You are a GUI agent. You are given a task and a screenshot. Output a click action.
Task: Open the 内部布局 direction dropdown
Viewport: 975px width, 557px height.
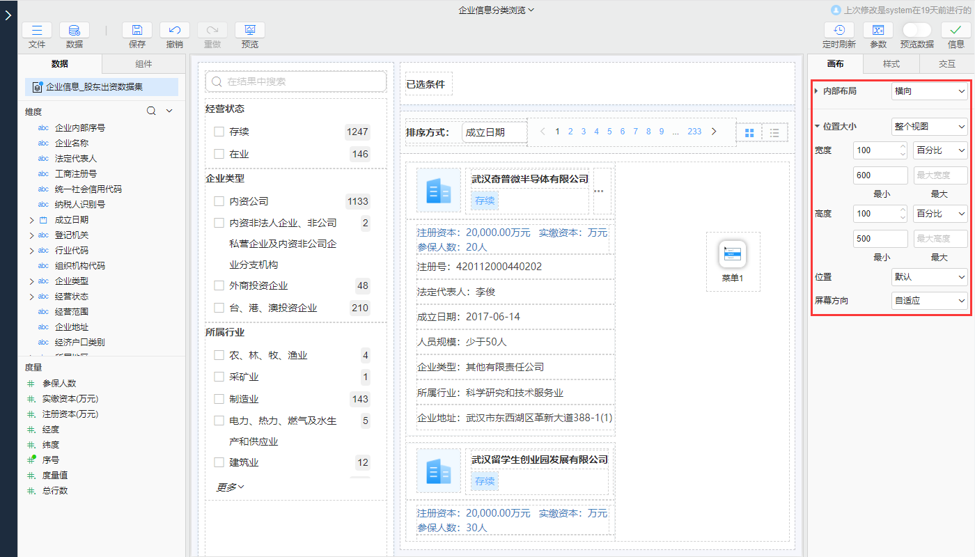[x=929, y=91]
